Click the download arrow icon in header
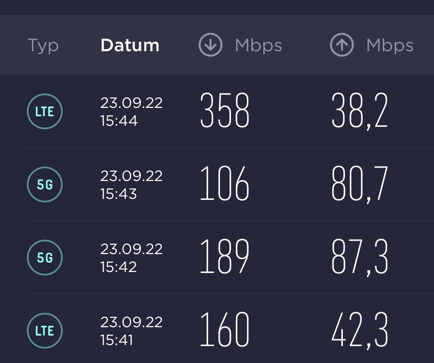 211,45
